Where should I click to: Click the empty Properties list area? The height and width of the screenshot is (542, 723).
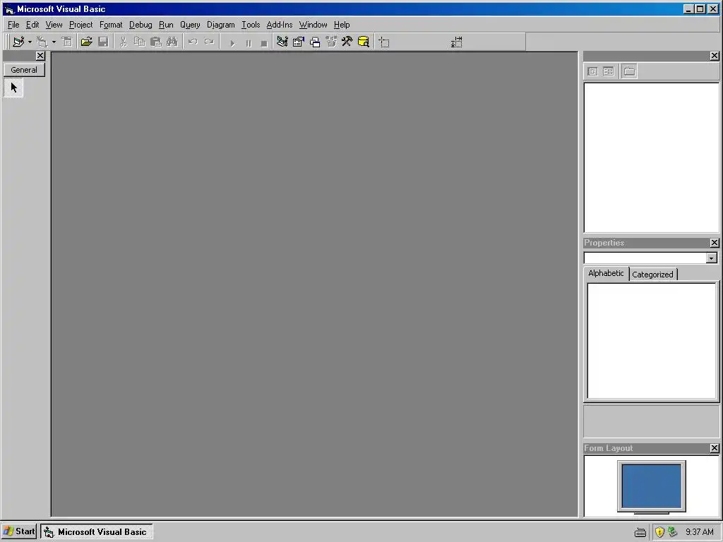(x=652, y=341)
